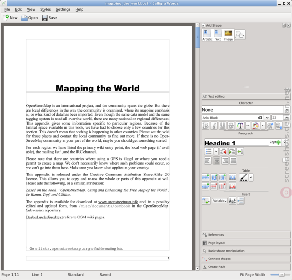292x280 pixels.
Task: Select Basic shape manipulation tool
Action: click(246, 251)
